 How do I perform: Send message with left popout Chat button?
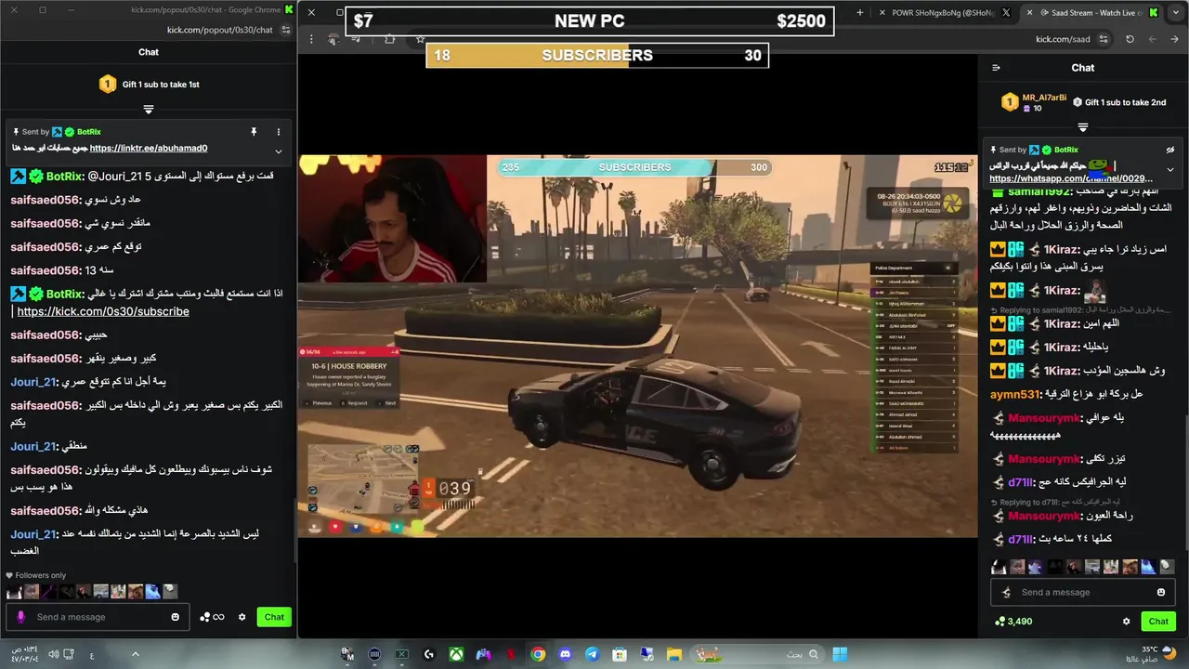[x=274, y=617]
